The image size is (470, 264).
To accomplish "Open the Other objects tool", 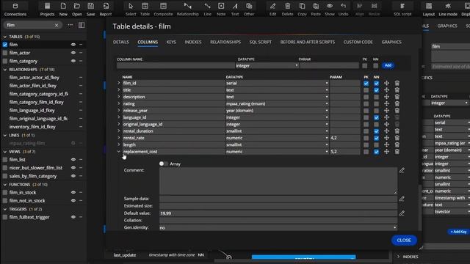I will 249,9.
